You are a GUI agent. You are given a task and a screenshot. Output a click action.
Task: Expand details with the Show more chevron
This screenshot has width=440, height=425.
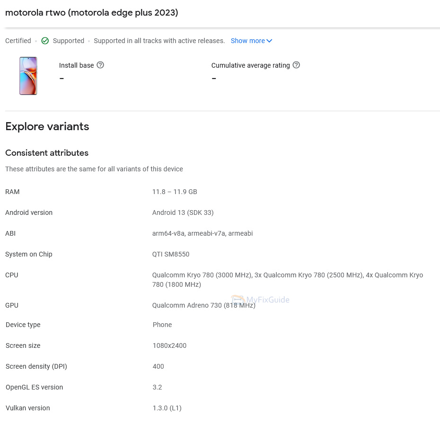269,41
